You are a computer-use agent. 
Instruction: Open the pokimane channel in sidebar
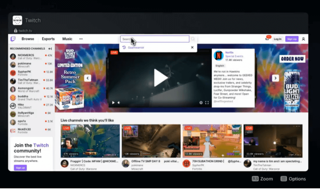tap(31, 65)
